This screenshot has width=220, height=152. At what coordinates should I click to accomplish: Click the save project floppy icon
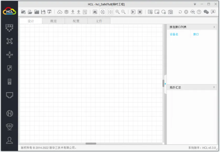(43, 12)
